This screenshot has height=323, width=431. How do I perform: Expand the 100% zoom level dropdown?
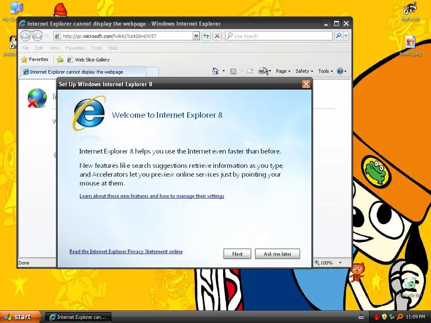(x=340, y=263)
